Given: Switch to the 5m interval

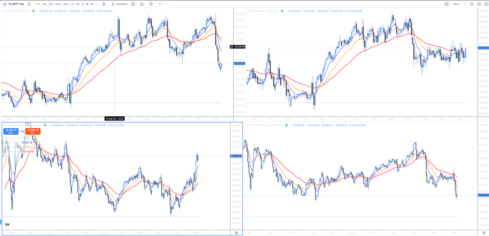Looking at the screenshot, I should click(x=51, y=4).
